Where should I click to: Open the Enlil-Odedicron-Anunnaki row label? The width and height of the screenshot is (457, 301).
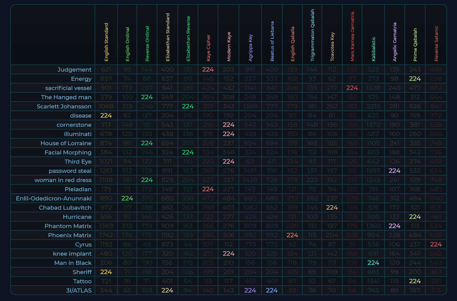pyautogui.click(x=54, y=198)
